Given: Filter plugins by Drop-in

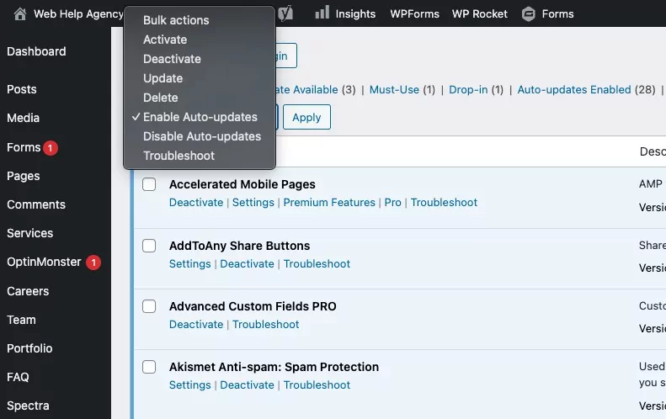Looking at the screenshot, I should pos(468,90).
